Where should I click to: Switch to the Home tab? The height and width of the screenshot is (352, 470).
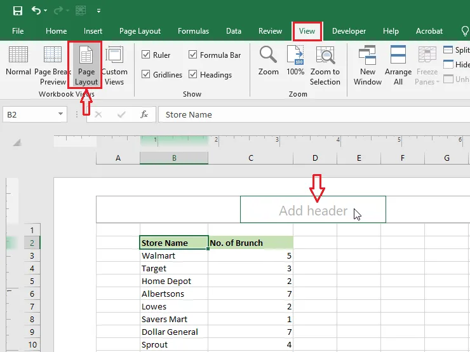[x=56, y=31]
